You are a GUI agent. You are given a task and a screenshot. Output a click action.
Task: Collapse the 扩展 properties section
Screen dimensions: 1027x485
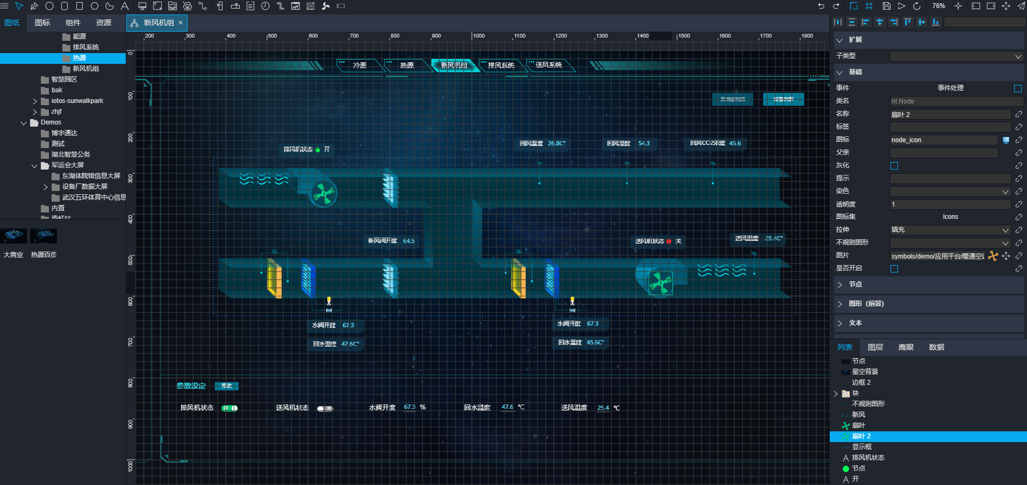tap(840, 40)
